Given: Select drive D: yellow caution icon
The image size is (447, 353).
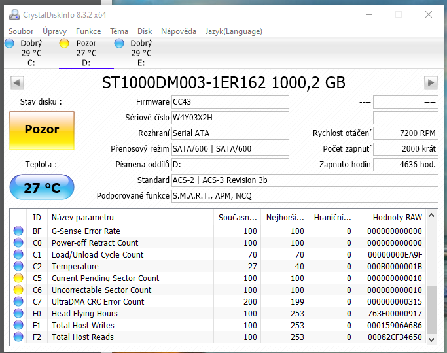Looking at the screenshot, I should point(64,44).
